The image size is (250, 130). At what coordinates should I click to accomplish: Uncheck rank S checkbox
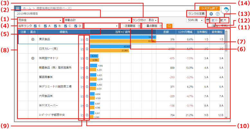pos(35,26)
